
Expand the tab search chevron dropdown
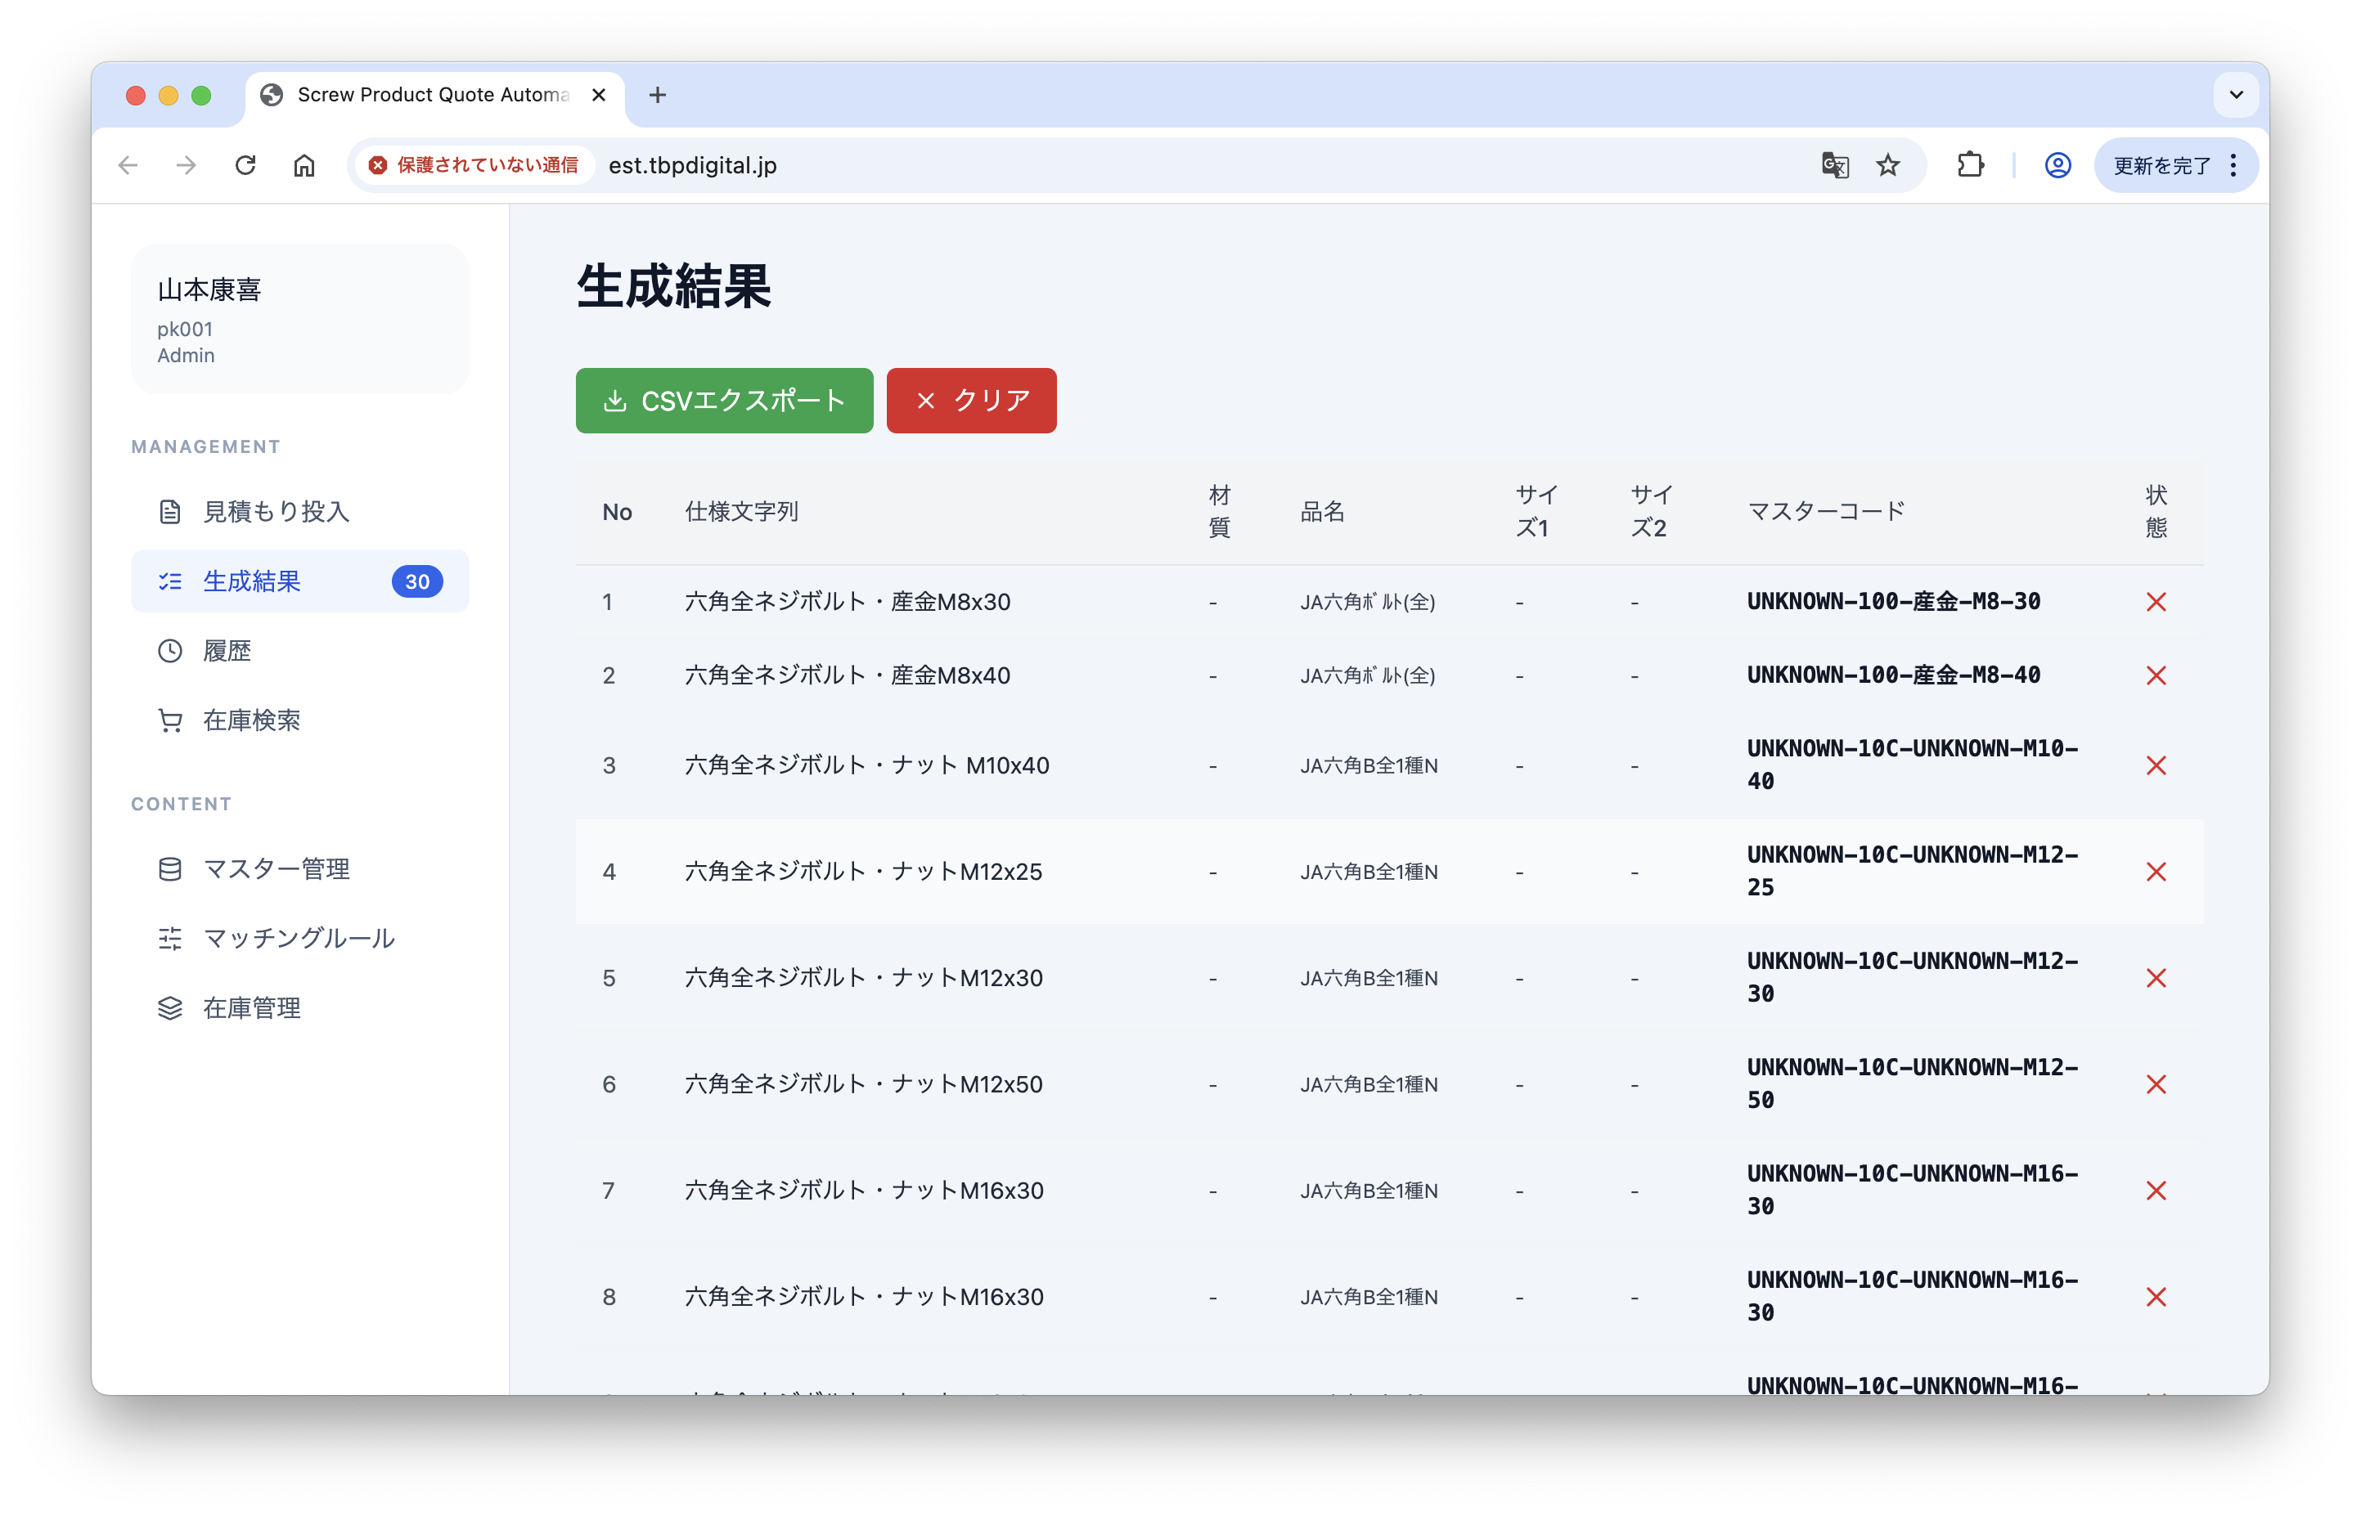(2236, 95)
